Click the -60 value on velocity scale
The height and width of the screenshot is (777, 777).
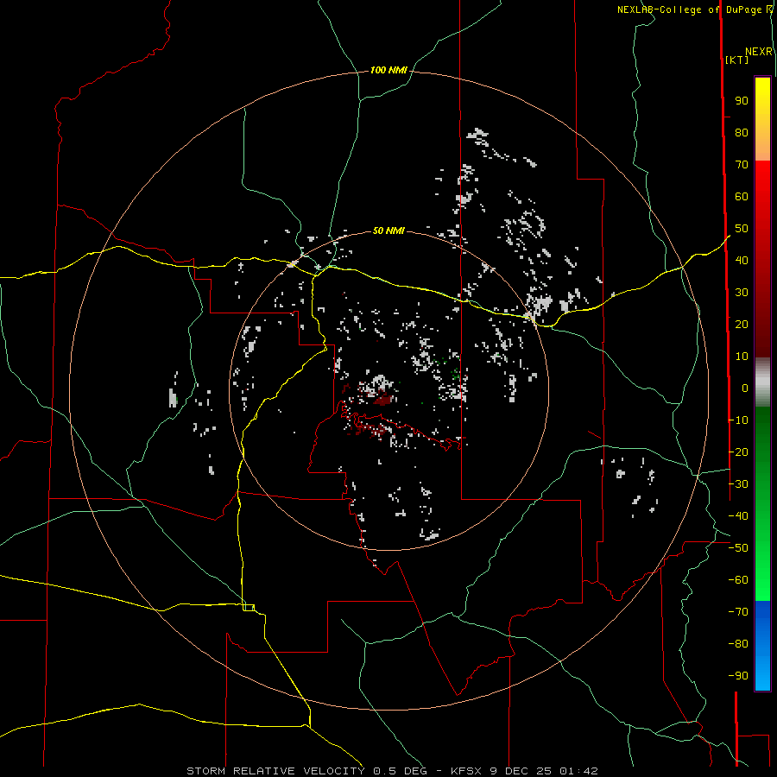[738, 580]
